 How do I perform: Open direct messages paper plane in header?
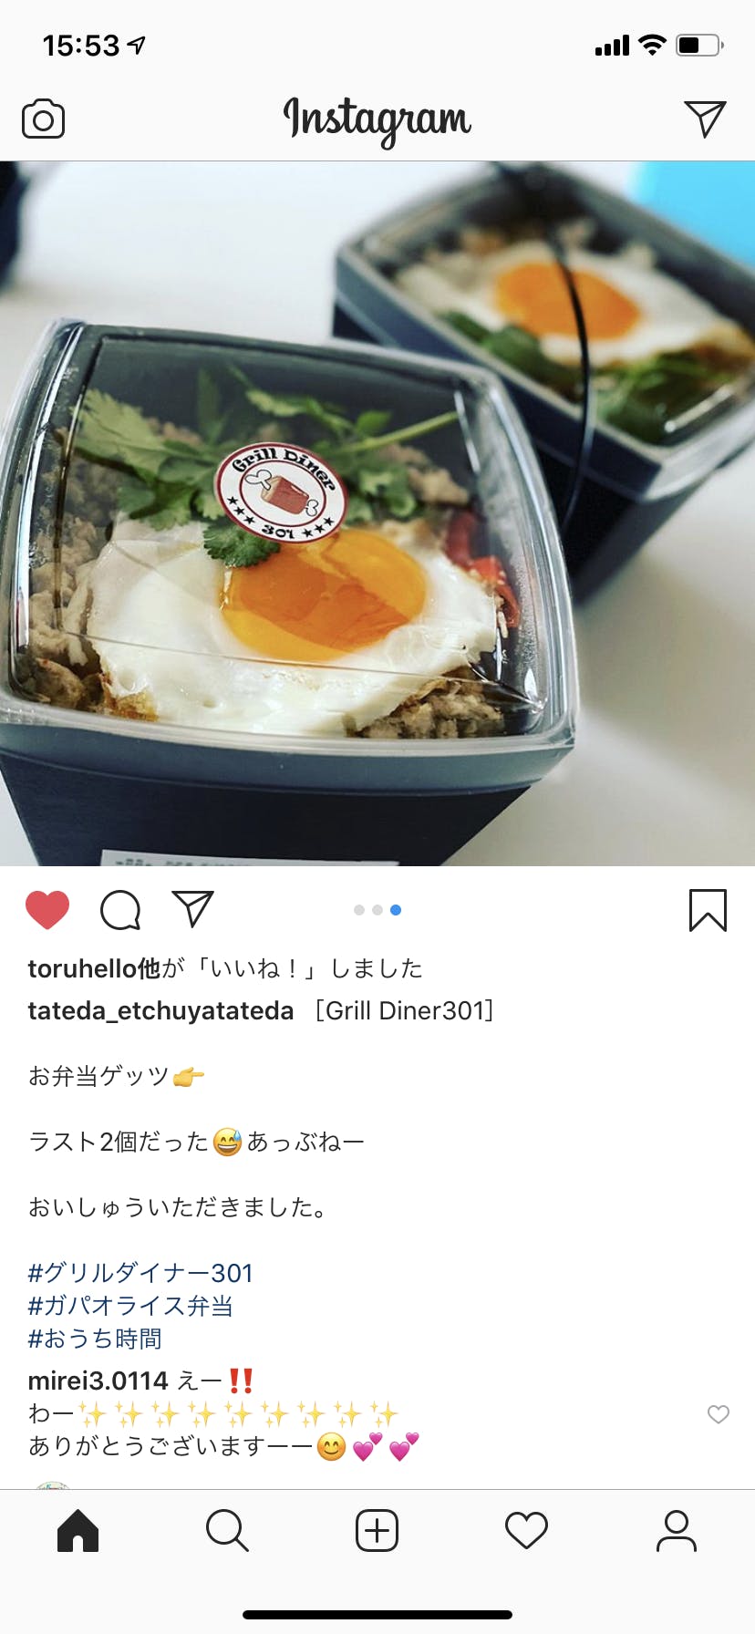pyautogui.click(x=705, y=119)
